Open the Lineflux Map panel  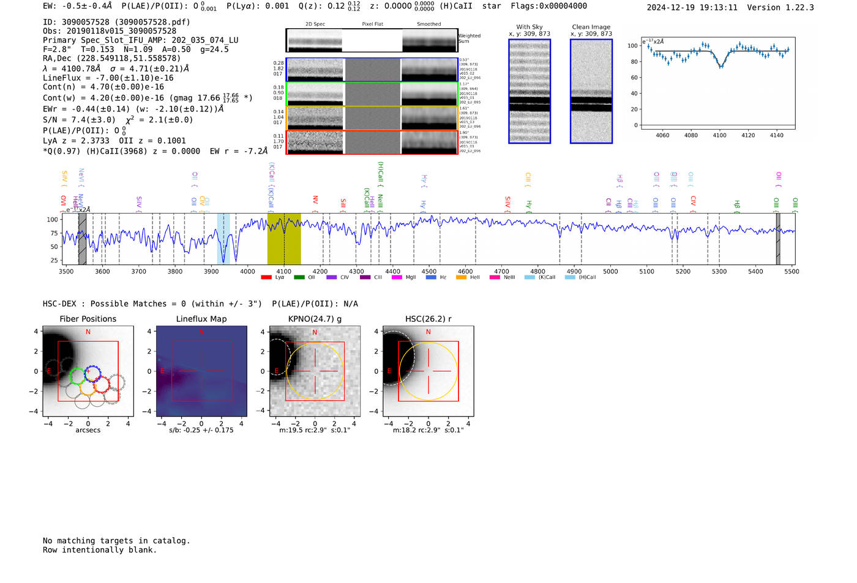tap(201, 371)
